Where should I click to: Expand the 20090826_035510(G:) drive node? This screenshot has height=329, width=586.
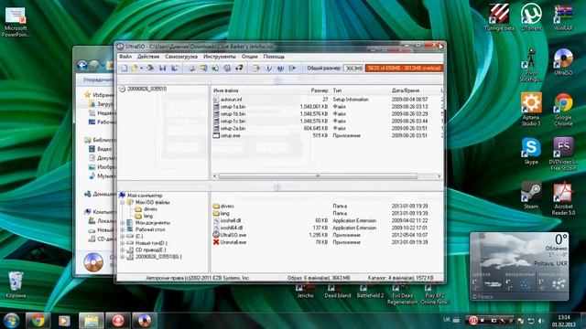click(122, 257)
